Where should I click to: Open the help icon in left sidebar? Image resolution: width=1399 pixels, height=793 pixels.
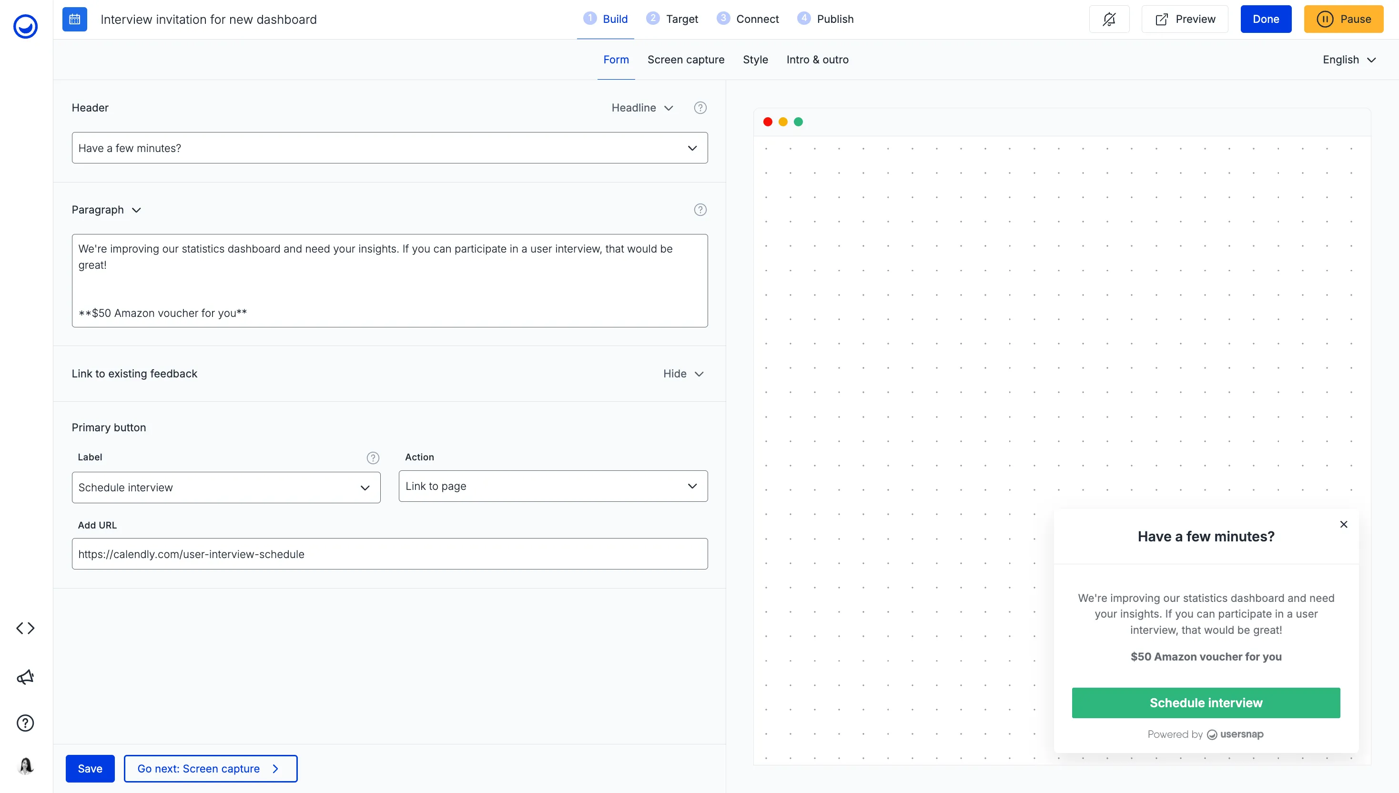click(25, 723)
